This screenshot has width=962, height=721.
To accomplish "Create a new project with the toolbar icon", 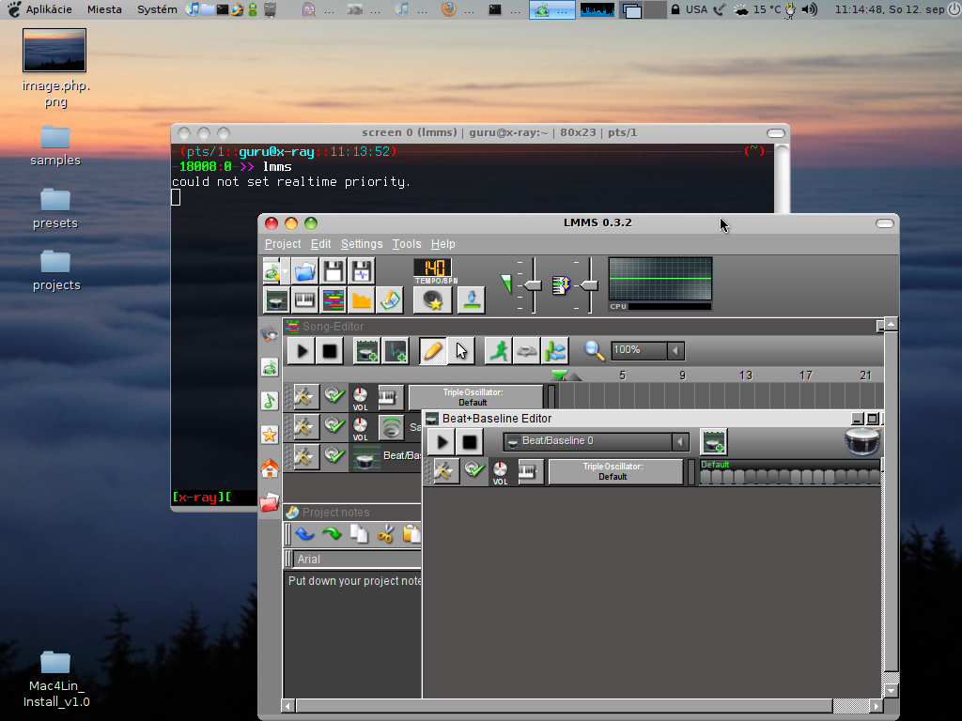I will click(x=272, y=271).
